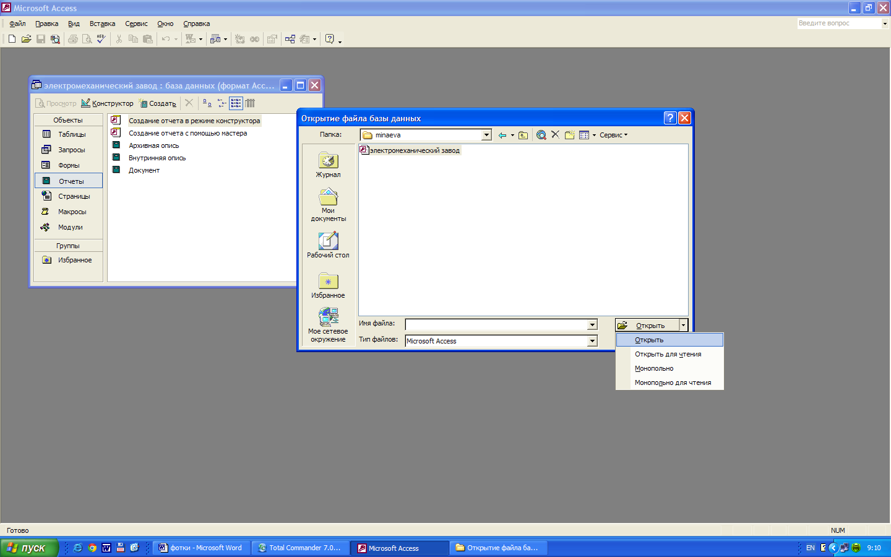Select Details view icon in database window
The height and width of the screenshot is (557, 891).
click(x=250, y=103)
